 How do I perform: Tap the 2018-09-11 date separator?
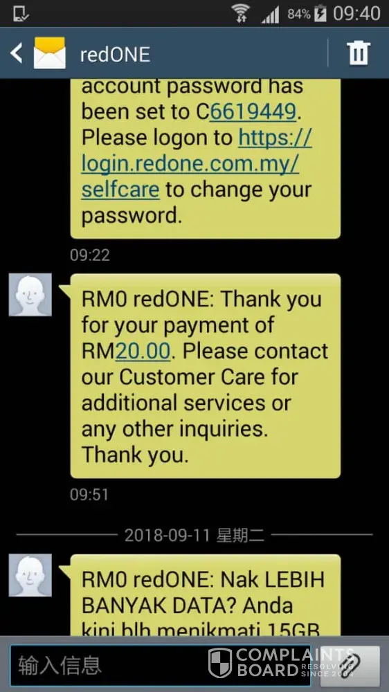194,535
